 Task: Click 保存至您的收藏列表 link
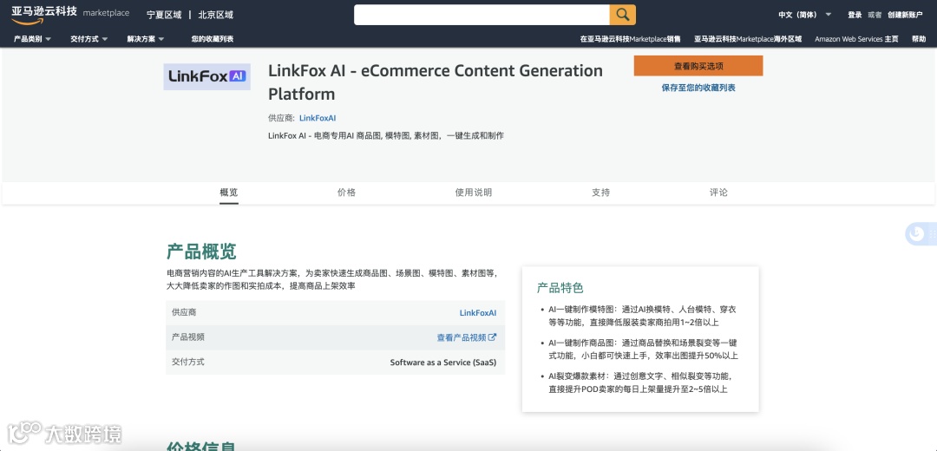pyautogui.click(x=698, y=88)
